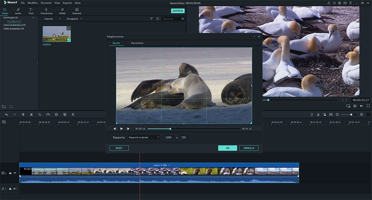This screenshot has width=372, height=200.
Task: Select the Wildlife media thumbnail
Action: (57, 34)
